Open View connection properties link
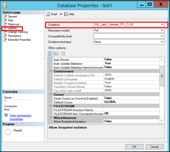Image resolution: width=170 pixels, height=152 pixels. click(20, 117)
